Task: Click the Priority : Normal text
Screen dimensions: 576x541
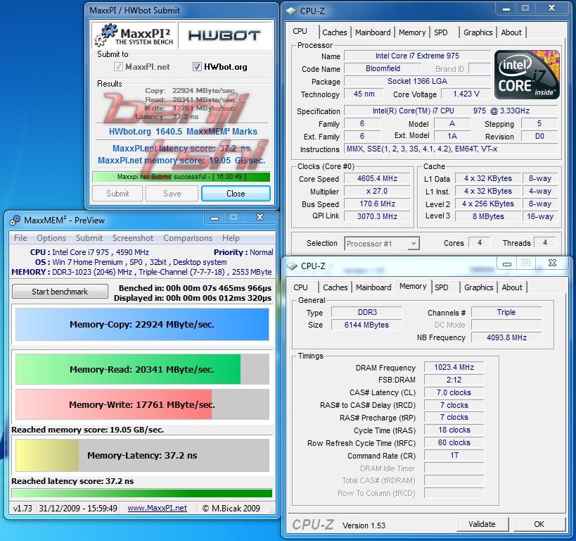Action: click(243, 252)
